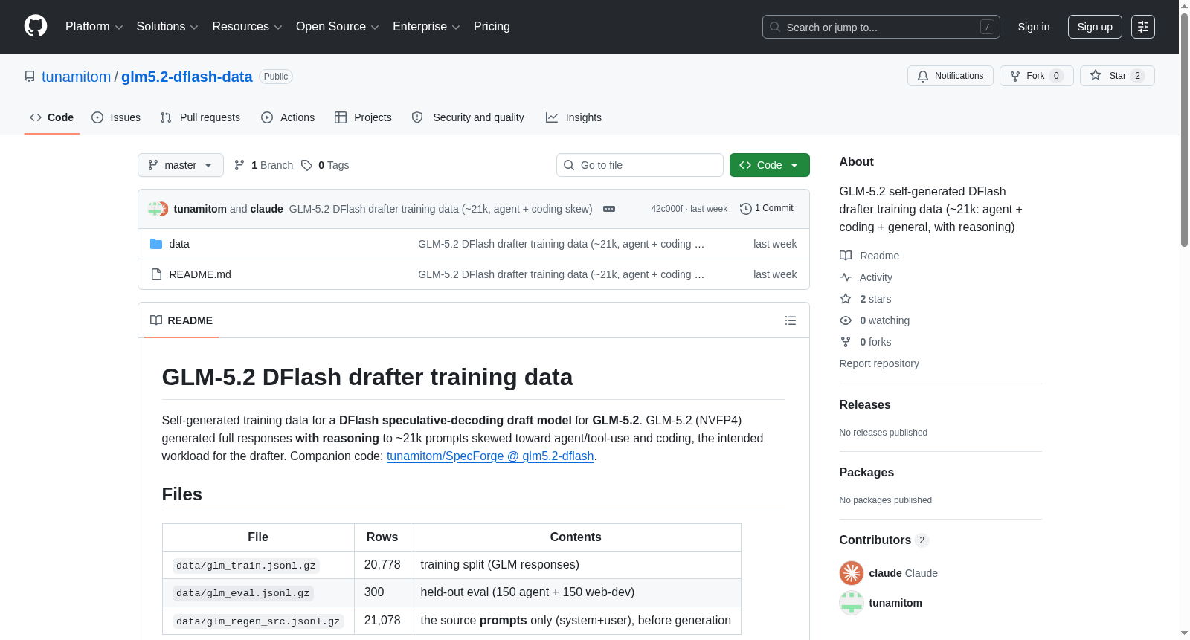Viewport: 1190px width, 640px height.
Task: Switch to the Issues tab
Action: point(116,117)
